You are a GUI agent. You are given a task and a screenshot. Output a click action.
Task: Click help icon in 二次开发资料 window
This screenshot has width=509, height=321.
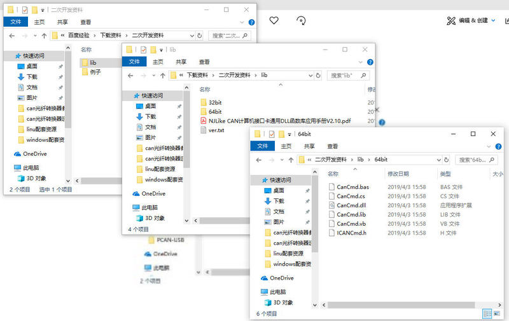pyautogui.click(x=251, y=22)
